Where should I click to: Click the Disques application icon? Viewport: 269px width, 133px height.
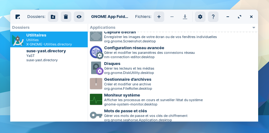(96, 68)
